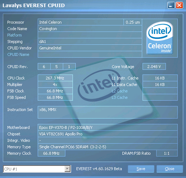
Task: Click the 'Stepping' label
Action: click(x=15, y=42)
